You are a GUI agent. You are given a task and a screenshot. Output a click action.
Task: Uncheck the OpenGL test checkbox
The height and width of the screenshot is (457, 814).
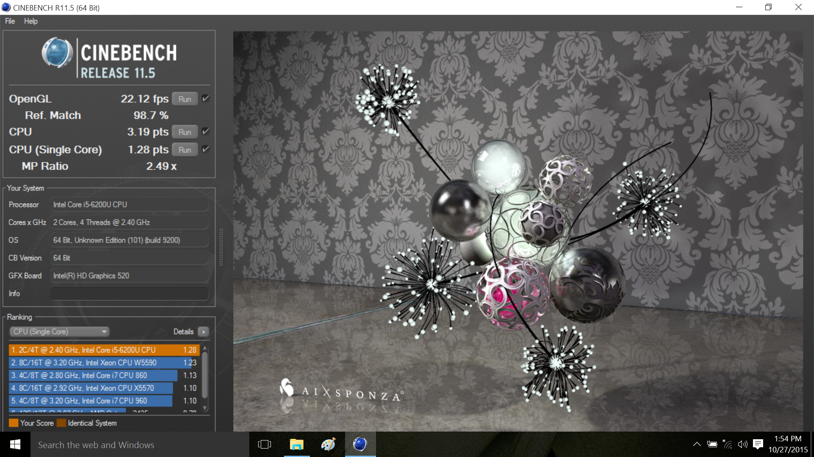tap(206, 99)
